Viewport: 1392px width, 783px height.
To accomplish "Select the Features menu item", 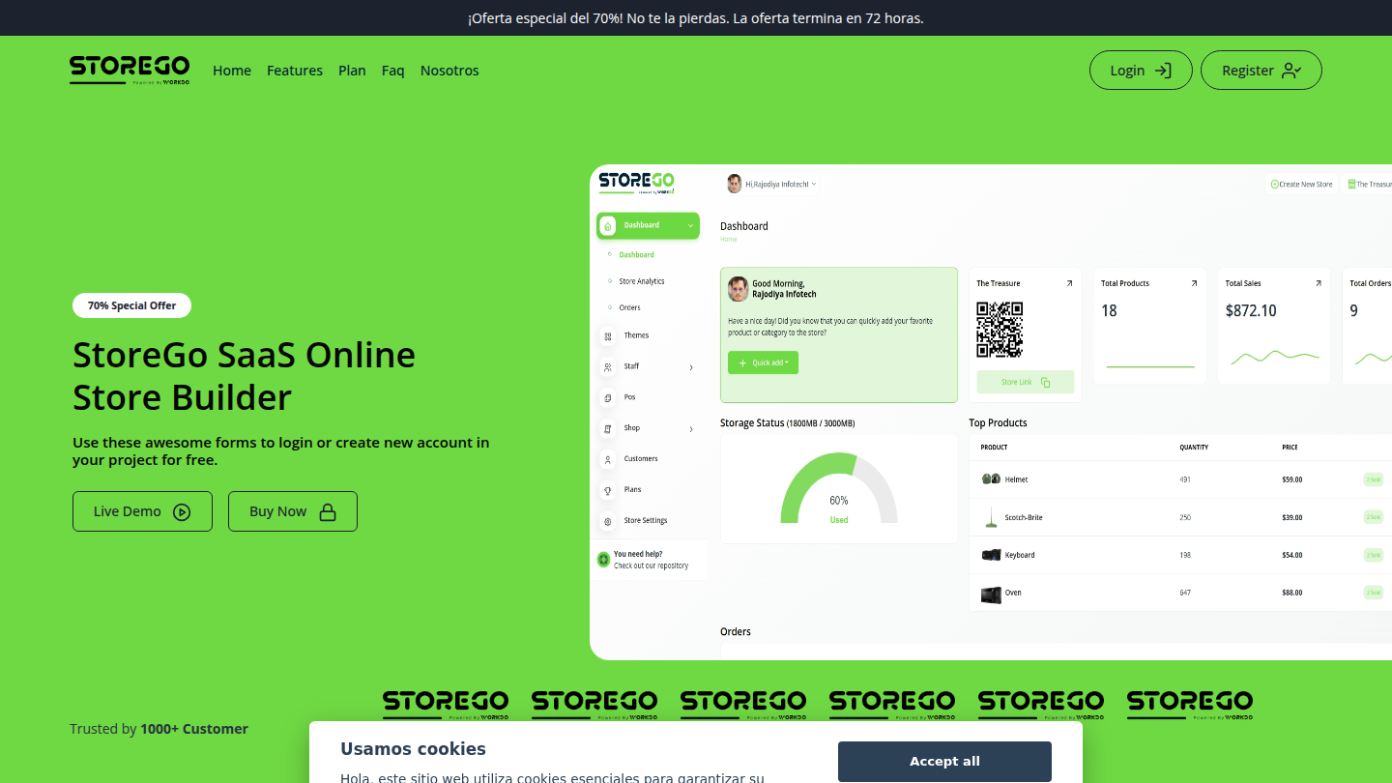I will point(295,70).
